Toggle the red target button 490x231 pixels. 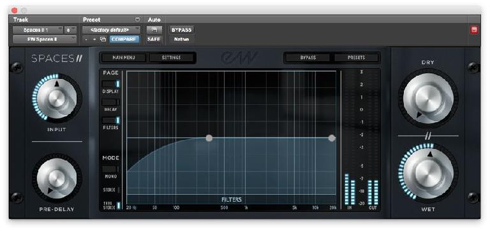pyautogui.click(x=474, y=30)
